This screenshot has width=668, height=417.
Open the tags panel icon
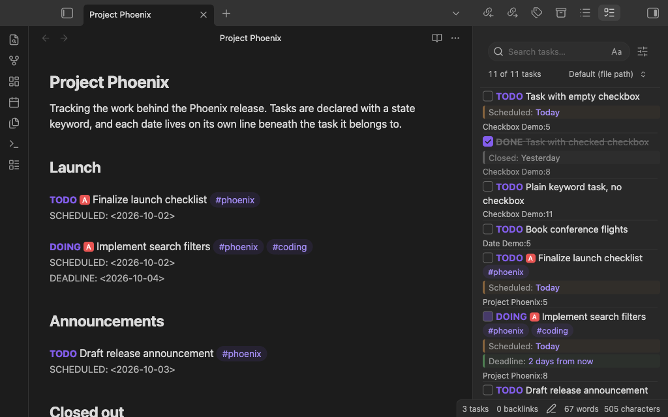[x=537, y=13]
